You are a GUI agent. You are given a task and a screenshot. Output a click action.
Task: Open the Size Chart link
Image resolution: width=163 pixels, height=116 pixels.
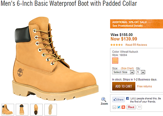tap(127, 68)
